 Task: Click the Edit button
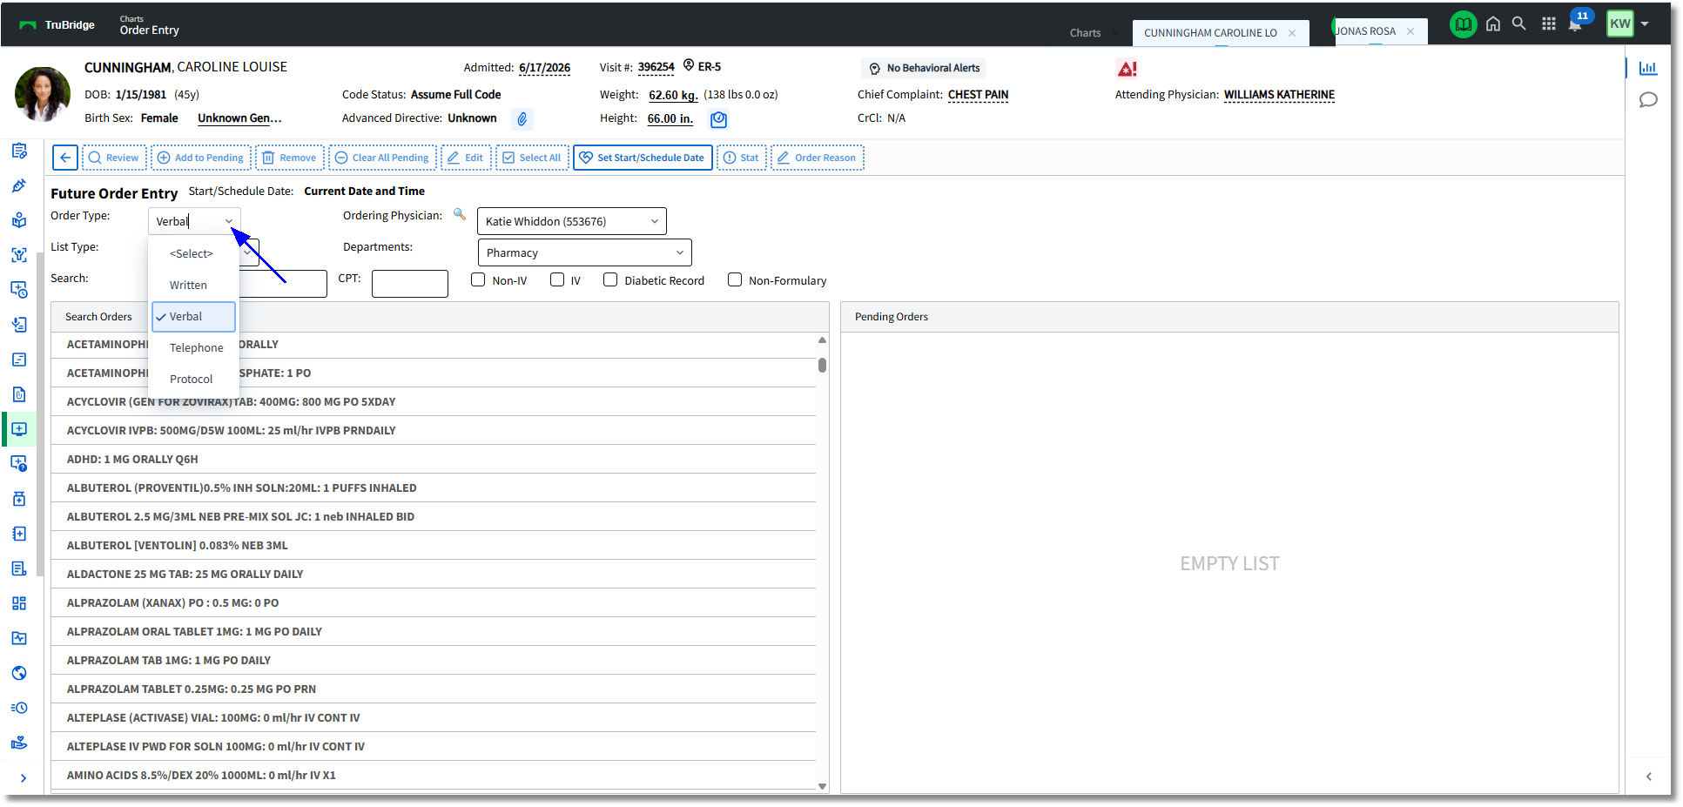(x=466, y=158)
